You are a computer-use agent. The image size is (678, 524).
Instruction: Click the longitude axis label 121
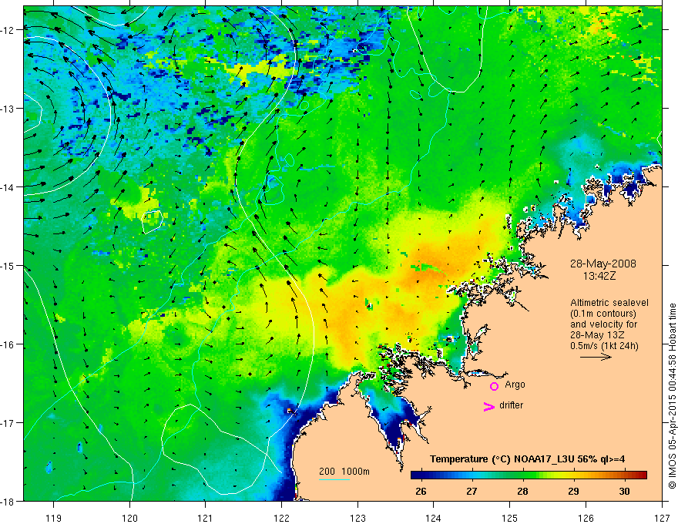pyautogui.click(x=206, y=518)
